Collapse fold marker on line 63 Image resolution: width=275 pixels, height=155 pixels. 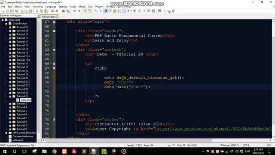(x=54, y=50)
